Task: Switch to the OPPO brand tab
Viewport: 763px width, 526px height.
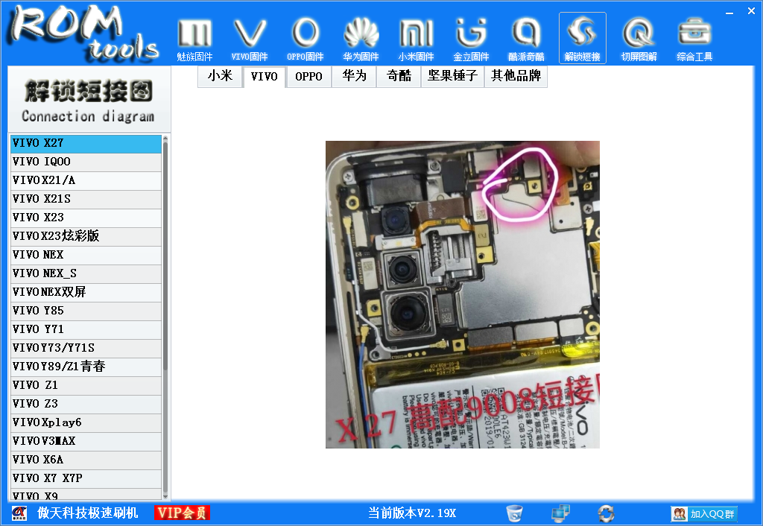Action: click(x=309, y=77)
